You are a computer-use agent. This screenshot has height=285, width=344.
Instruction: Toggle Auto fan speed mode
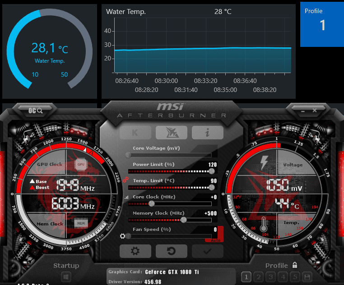(216, 240)
